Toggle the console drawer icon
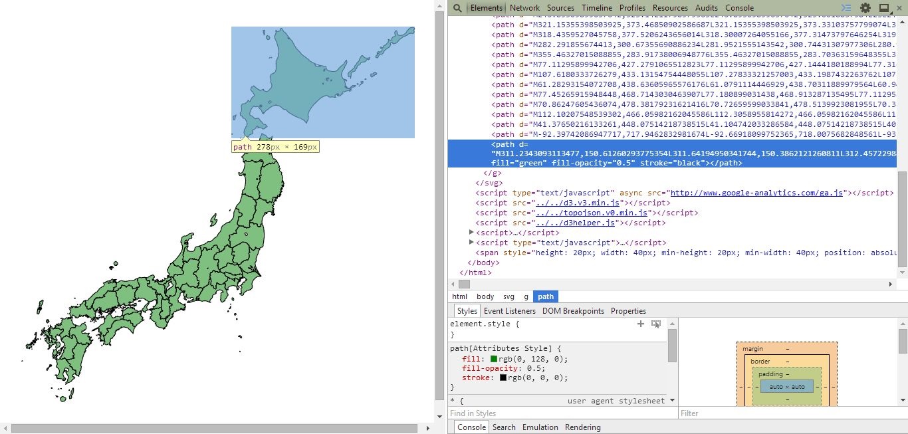The width and height of the screenshot is (908, 434). (846, 8)
